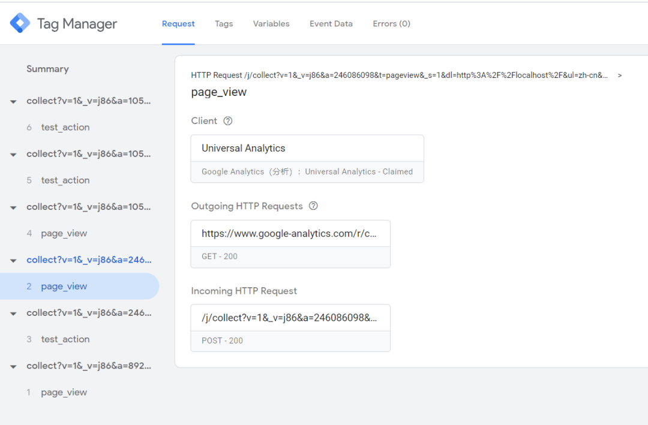Viewport: 648px width, 425px height.
Task: Click the HTTP Request /j/collect breadcrumb text
Action: click(399, 75)
